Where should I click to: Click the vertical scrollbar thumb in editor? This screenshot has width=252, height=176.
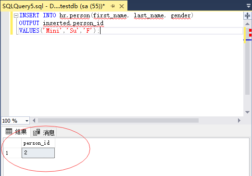point(247,67)
